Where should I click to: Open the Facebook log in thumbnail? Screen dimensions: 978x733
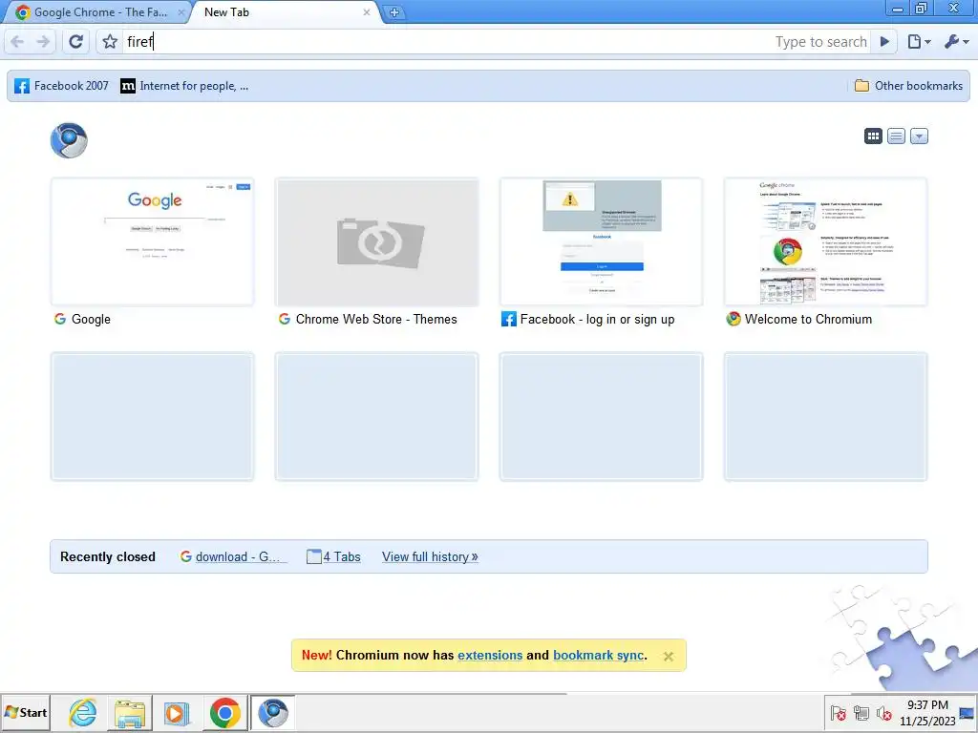[x=602, y=241]
